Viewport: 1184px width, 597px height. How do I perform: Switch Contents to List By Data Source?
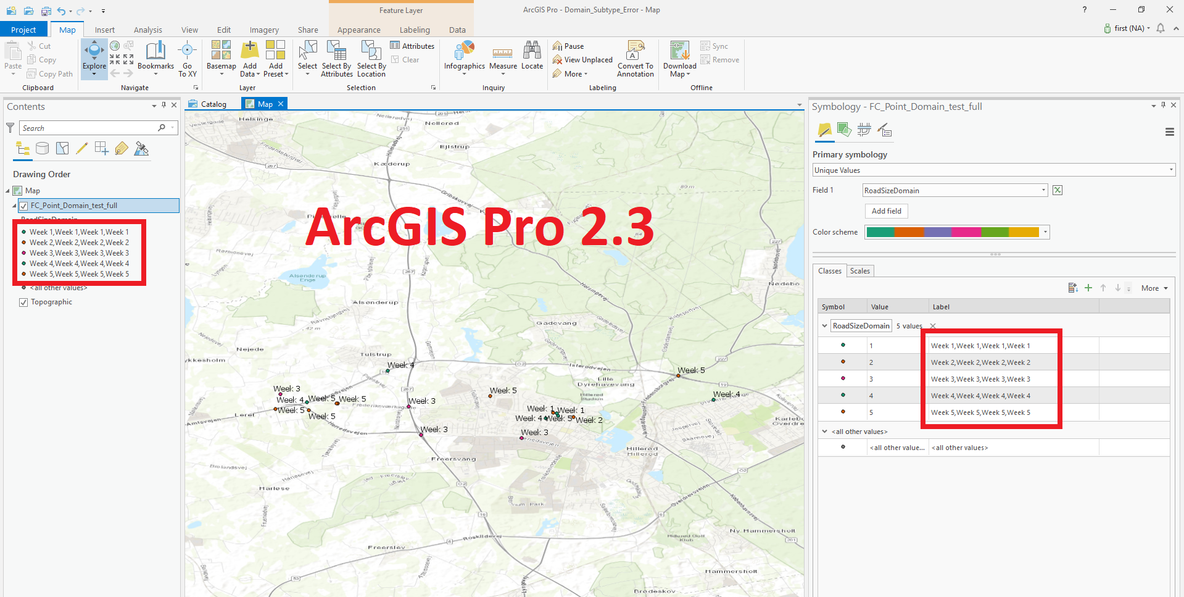[43, 148]
